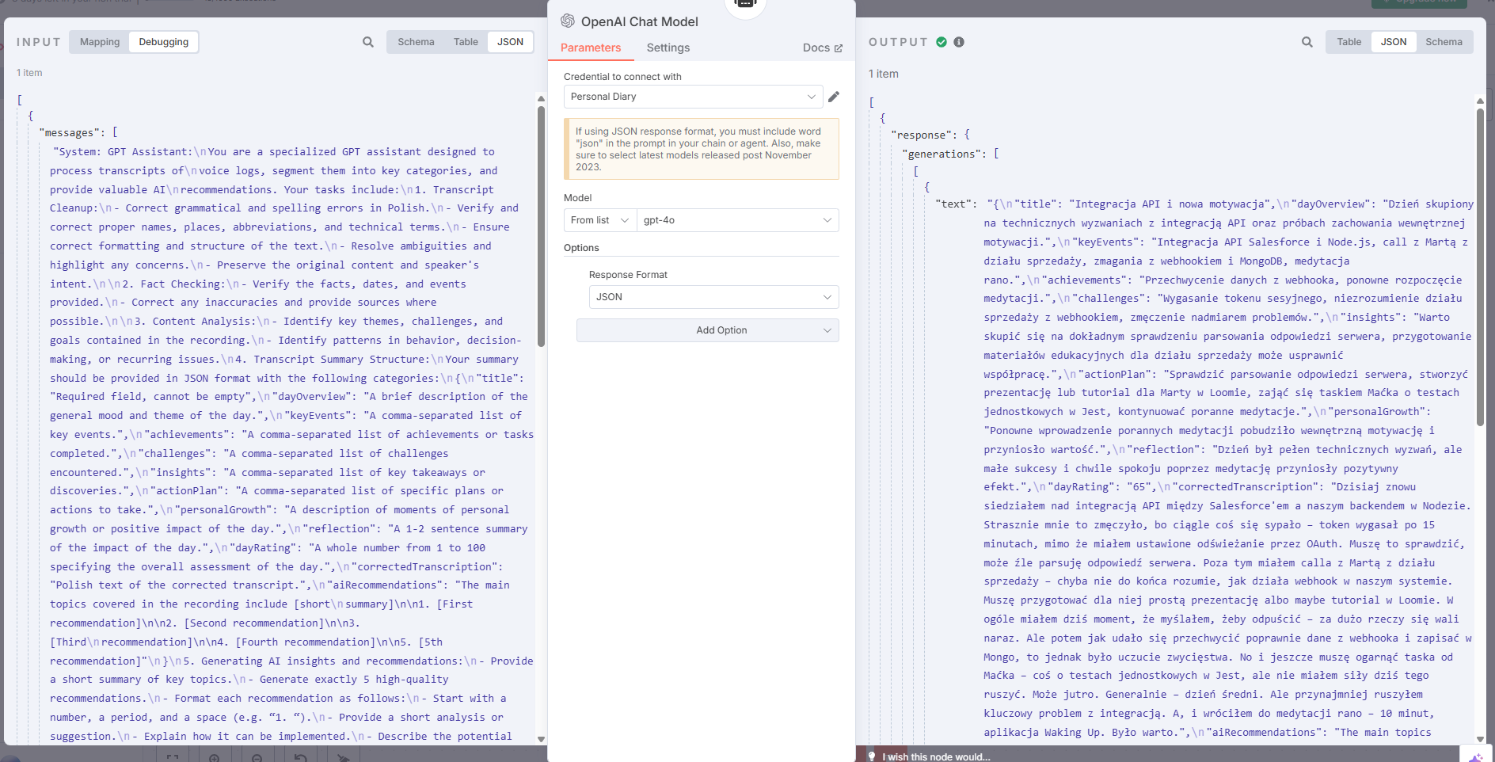Click the scroll-up arrow of the INPUT scrollbar
This screenshot has width=1495, height=762.
[541, 99]
